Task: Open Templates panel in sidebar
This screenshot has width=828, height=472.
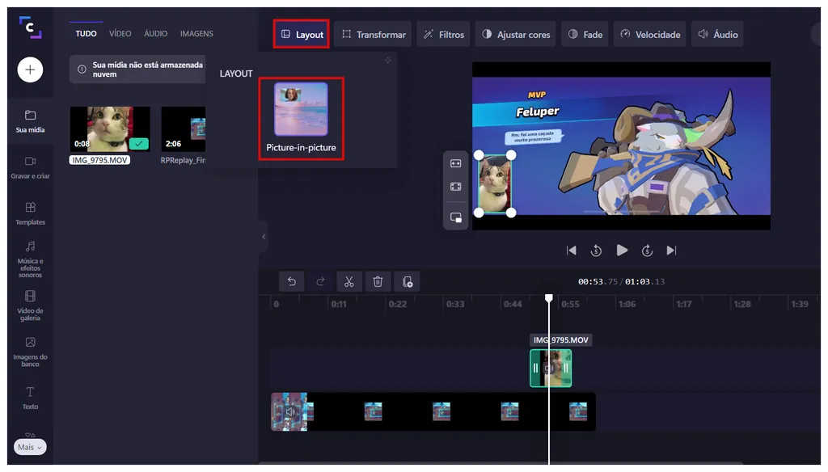Action: [30, 213]
